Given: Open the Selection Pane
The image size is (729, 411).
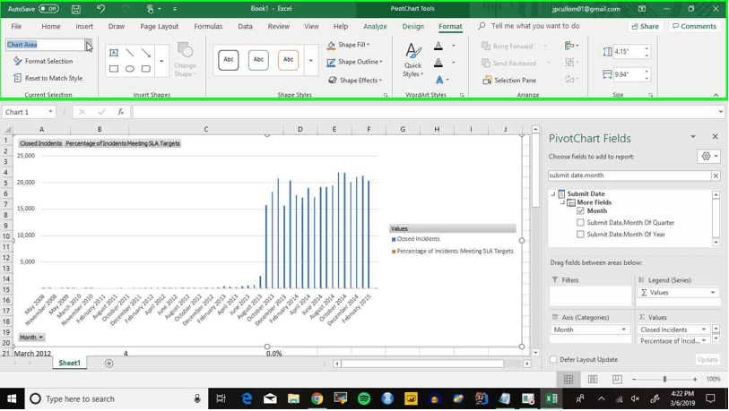Looking at the screenshot, I should coord(509,80).
